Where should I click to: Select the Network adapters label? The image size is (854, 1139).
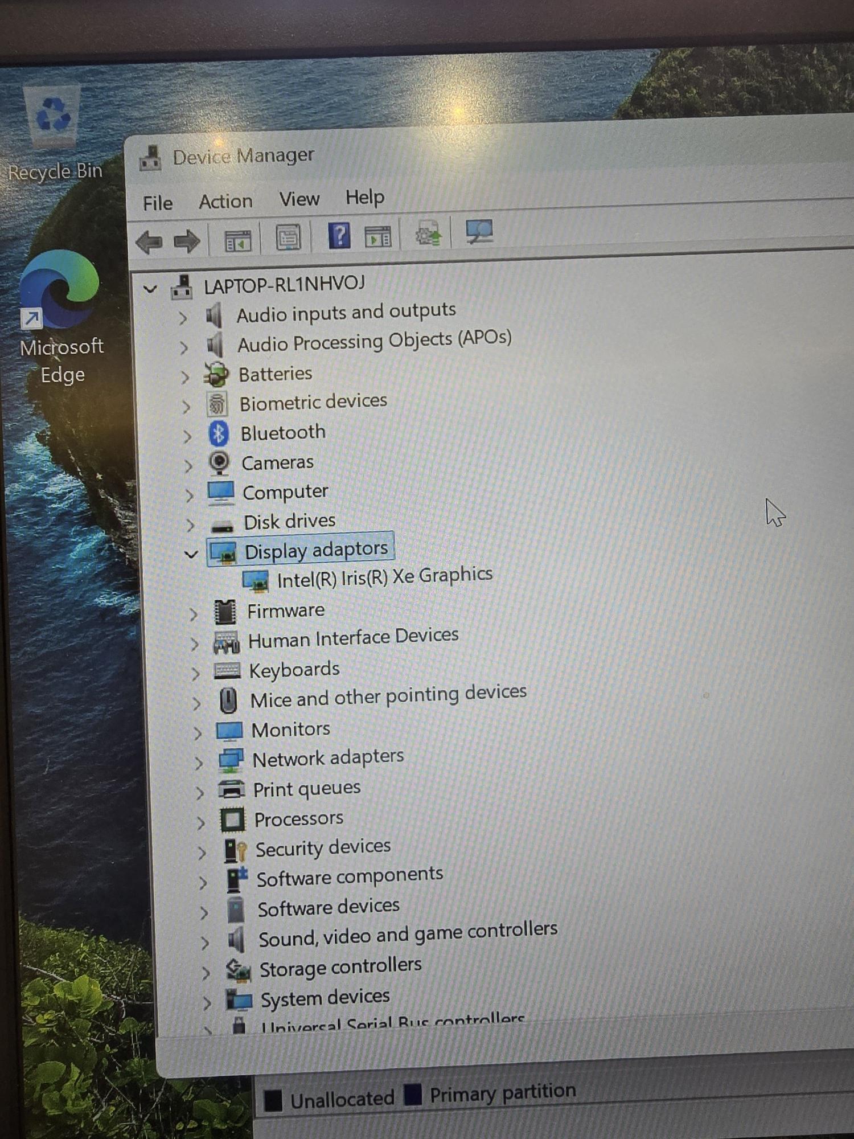pyautogui.click(x=328, y=758)
